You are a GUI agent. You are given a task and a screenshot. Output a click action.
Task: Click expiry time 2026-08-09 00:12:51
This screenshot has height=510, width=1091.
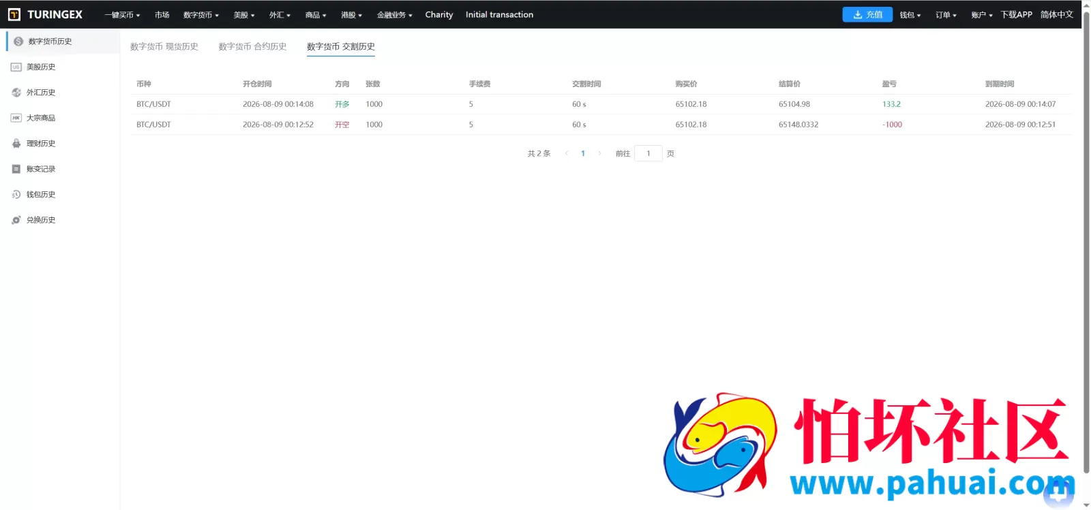tap(1020, 125)
